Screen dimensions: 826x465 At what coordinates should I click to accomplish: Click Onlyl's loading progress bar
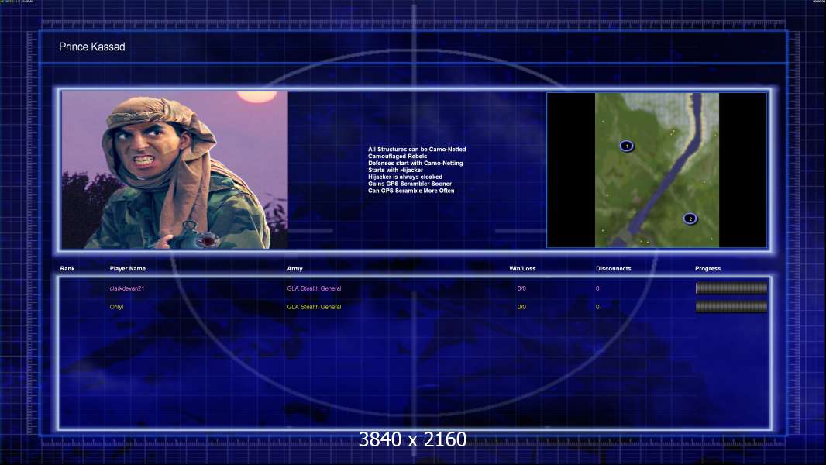731,307
